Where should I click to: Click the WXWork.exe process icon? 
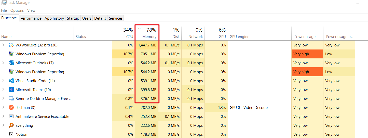point(11,45)
